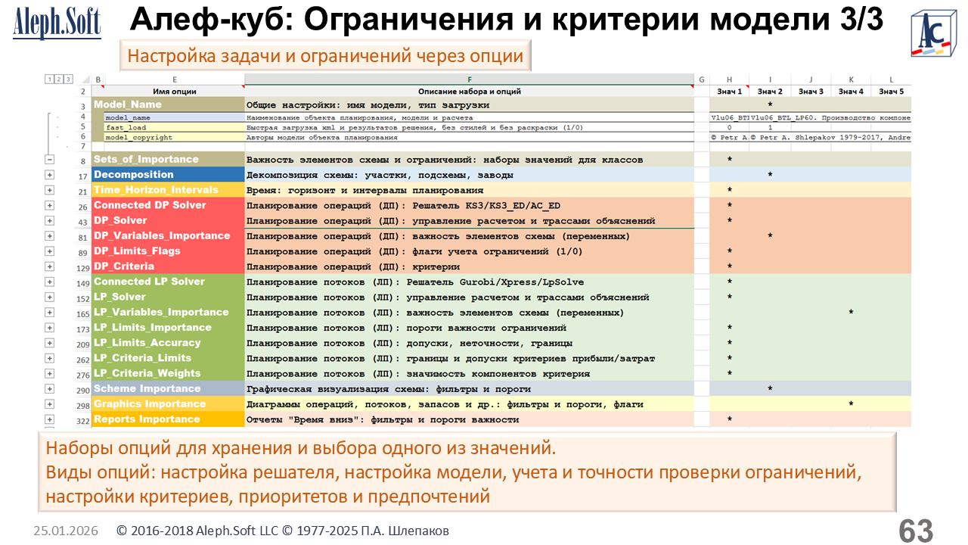The width and height of the screenshot is (968, 545).
Task: Expand the DP_Criteria row group
Action: (x=50, y=266)
